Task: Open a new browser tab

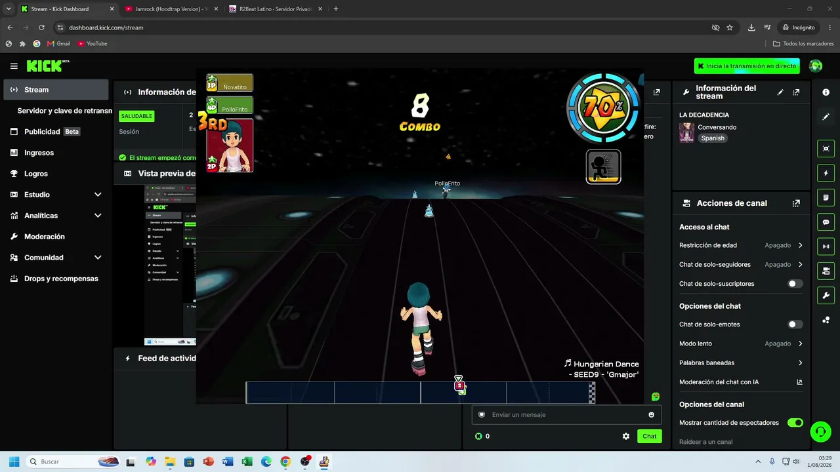Action: [336, 9]
